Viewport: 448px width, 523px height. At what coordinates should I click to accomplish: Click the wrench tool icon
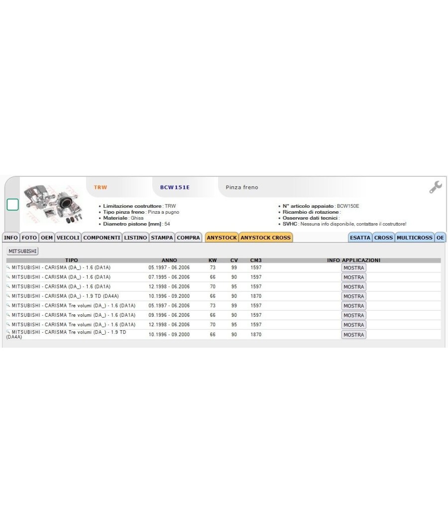point(436,187)
